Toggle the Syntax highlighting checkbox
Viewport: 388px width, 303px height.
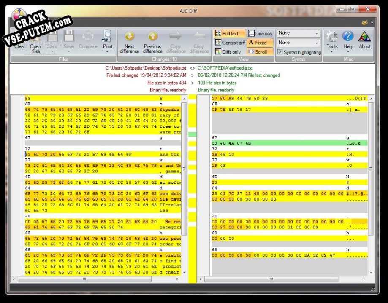pos(280,52)
